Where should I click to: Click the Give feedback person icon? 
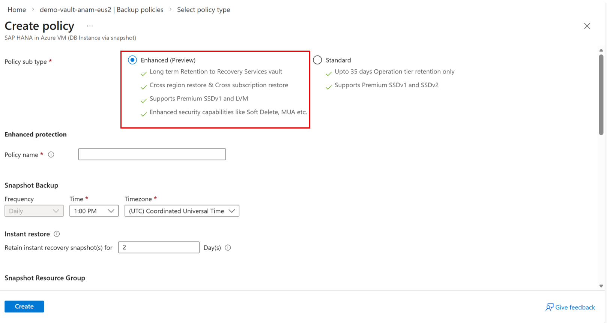tap(549, 307)
